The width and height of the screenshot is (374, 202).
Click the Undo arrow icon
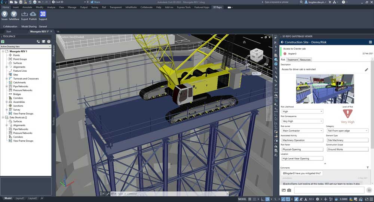coord(40,2)
